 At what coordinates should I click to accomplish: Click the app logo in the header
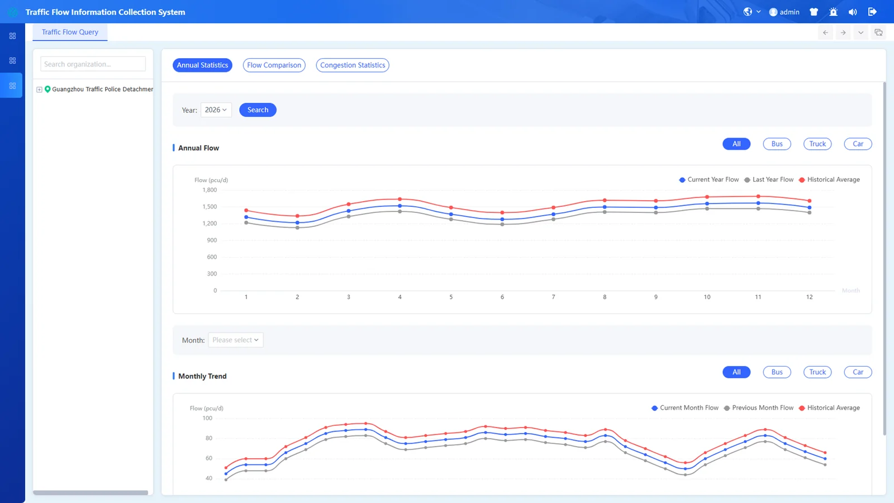coord(12,12)
